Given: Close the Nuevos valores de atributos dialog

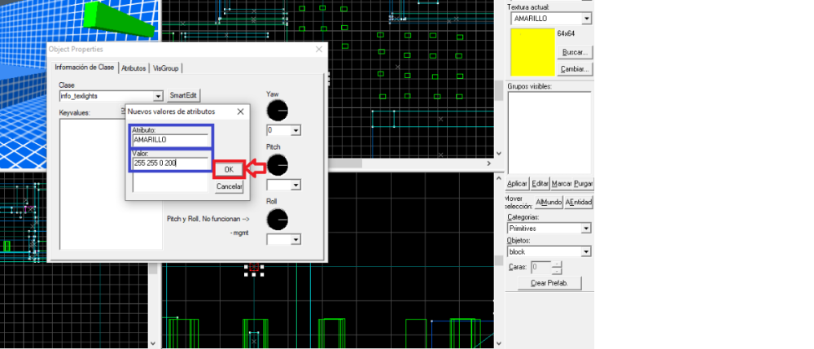Looking at the screenshot, I should click(x=239, y=111).
